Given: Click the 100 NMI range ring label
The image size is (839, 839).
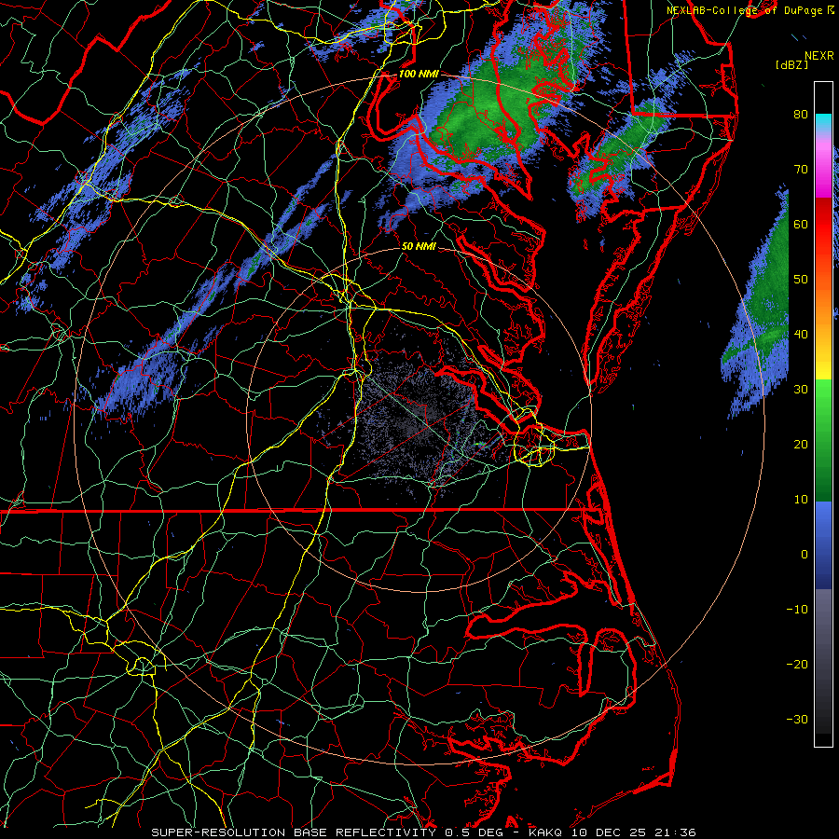Looking at the screenshot, I should tap(418, 74).
